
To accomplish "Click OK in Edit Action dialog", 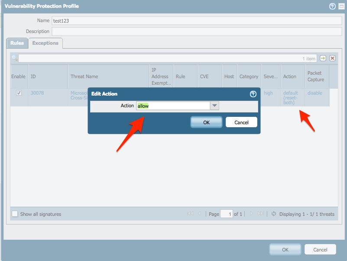I will 206,122.
